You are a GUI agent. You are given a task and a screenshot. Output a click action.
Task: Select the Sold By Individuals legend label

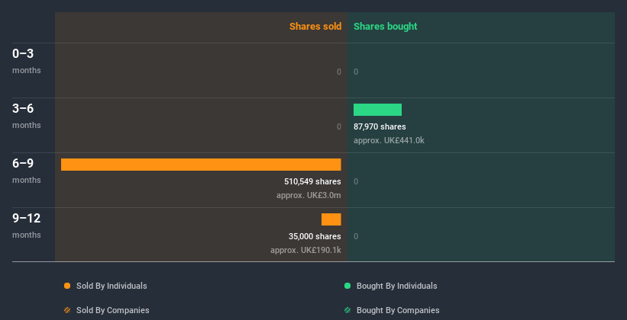click(112, 286)
